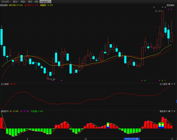Close the 捕捞季节 indicator panel
The image size is (177, 140).
click(175, 112)
